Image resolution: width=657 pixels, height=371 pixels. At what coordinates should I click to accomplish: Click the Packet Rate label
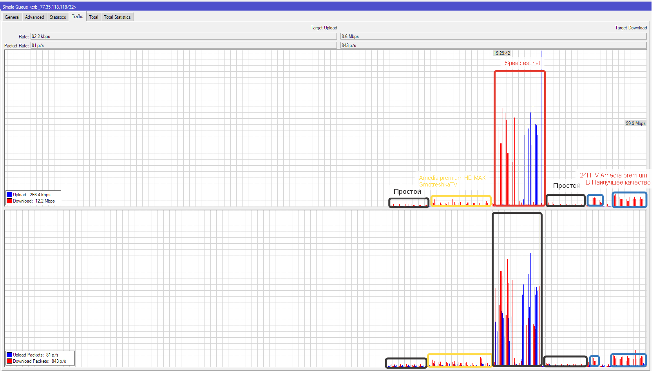16,46
